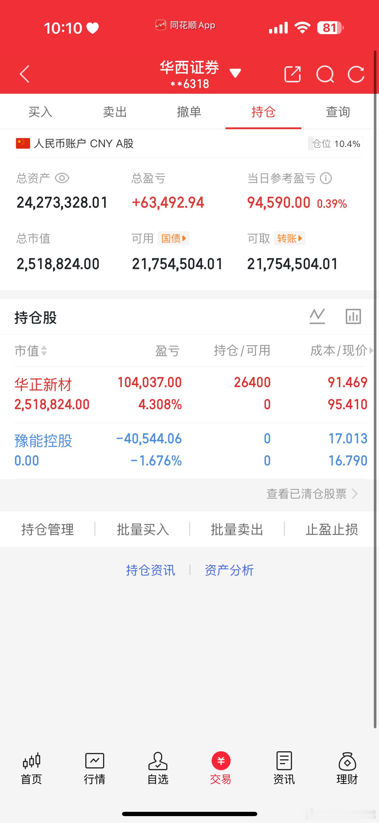The width and height of the screenshot is (379, 823).
Task: Tap 总市值 value 2,518,824.00 in summary
Action: coord(58,264)
